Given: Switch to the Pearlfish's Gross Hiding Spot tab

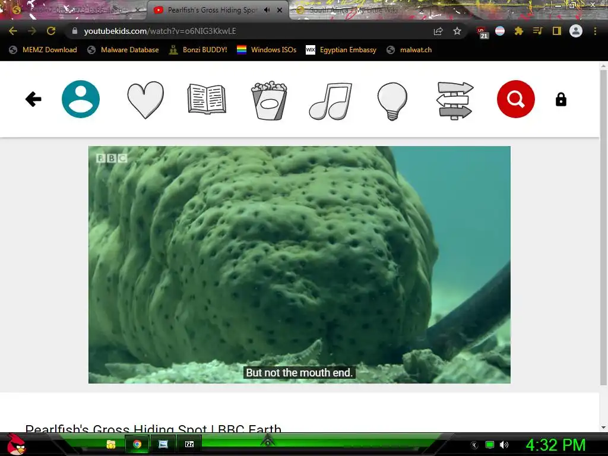Looking at the screenshot, I should [x=211, y=10].
